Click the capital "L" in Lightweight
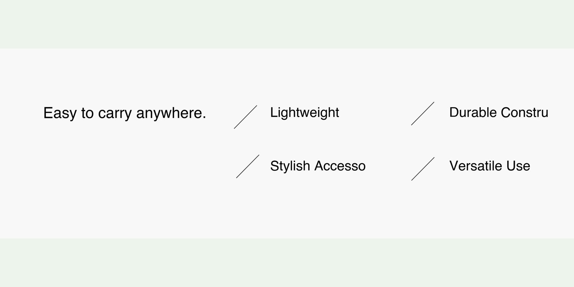Screen dimensions: 574x287 click(x=273, y=113)
